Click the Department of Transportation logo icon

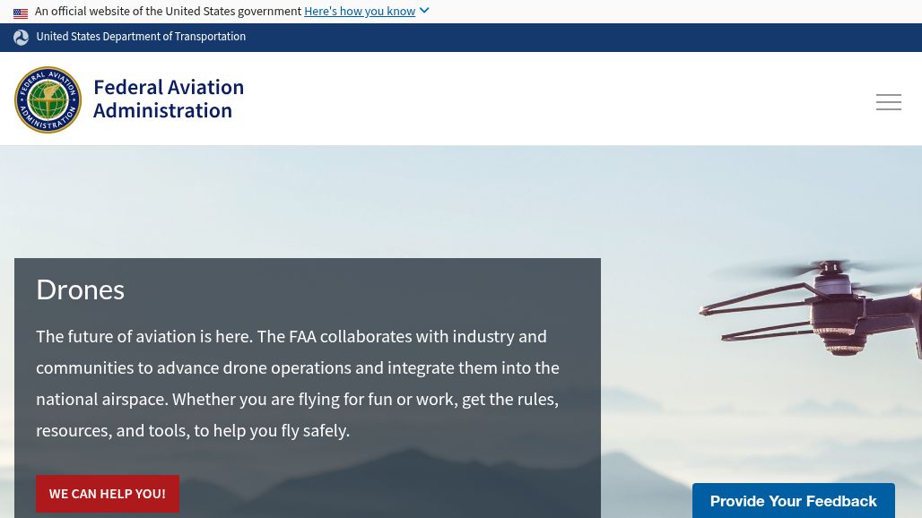pyautogui.click(x=21, y=37)
